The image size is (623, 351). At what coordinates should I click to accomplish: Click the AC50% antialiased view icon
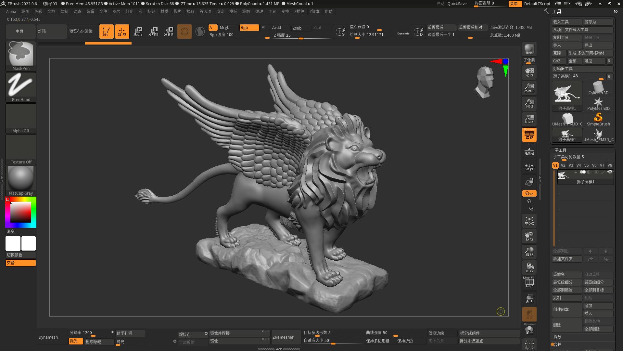pyautogui.click(x=529, y=119)
